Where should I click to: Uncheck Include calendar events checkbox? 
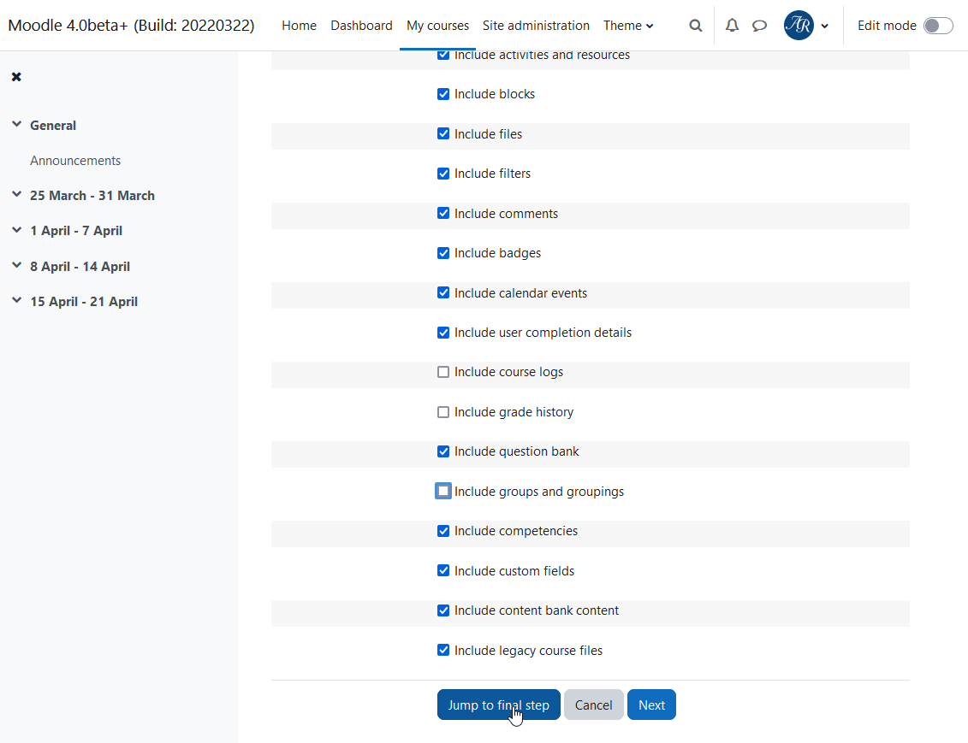(443, 293)
